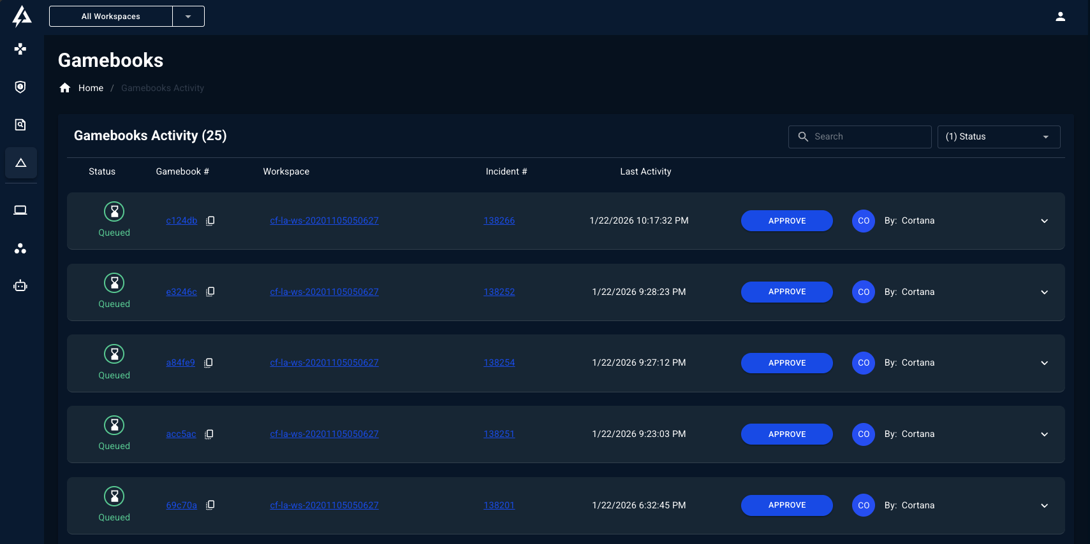The image size is (1090, 544).
Task: Copy gamebook ID c124db
Action: point(210,220)
